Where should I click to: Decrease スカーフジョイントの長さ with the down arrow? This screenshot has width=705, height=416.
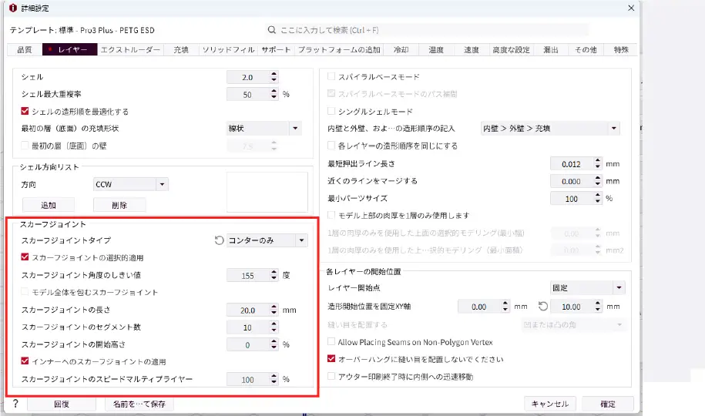pyautogui.click(x=274, y=314)
